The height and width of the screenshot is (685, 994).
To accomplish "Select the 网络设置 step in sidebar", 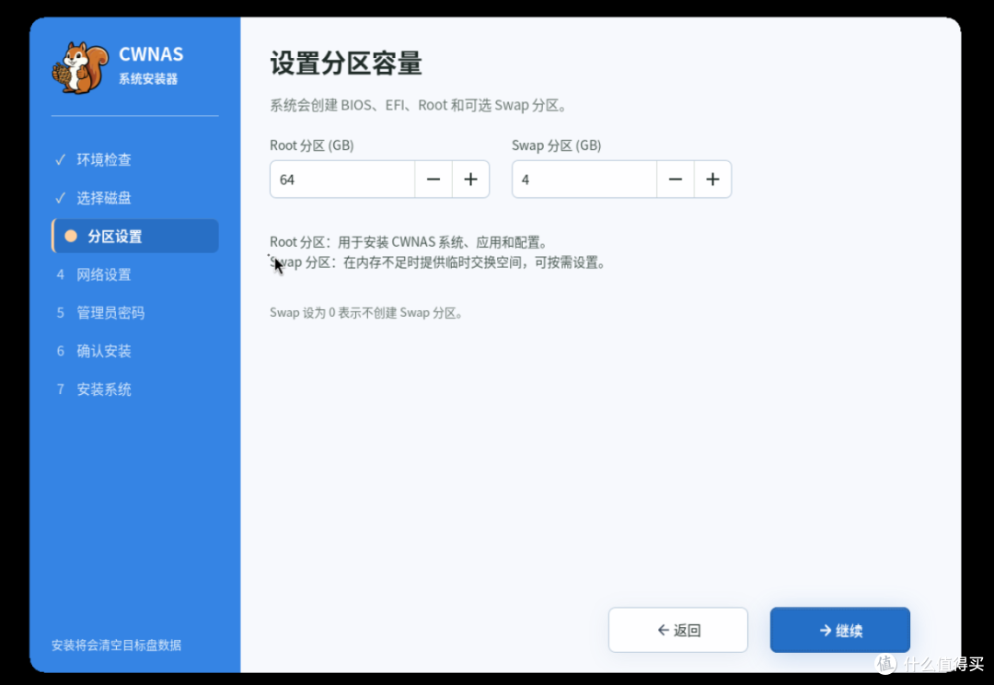I will [x=134, y=274].
